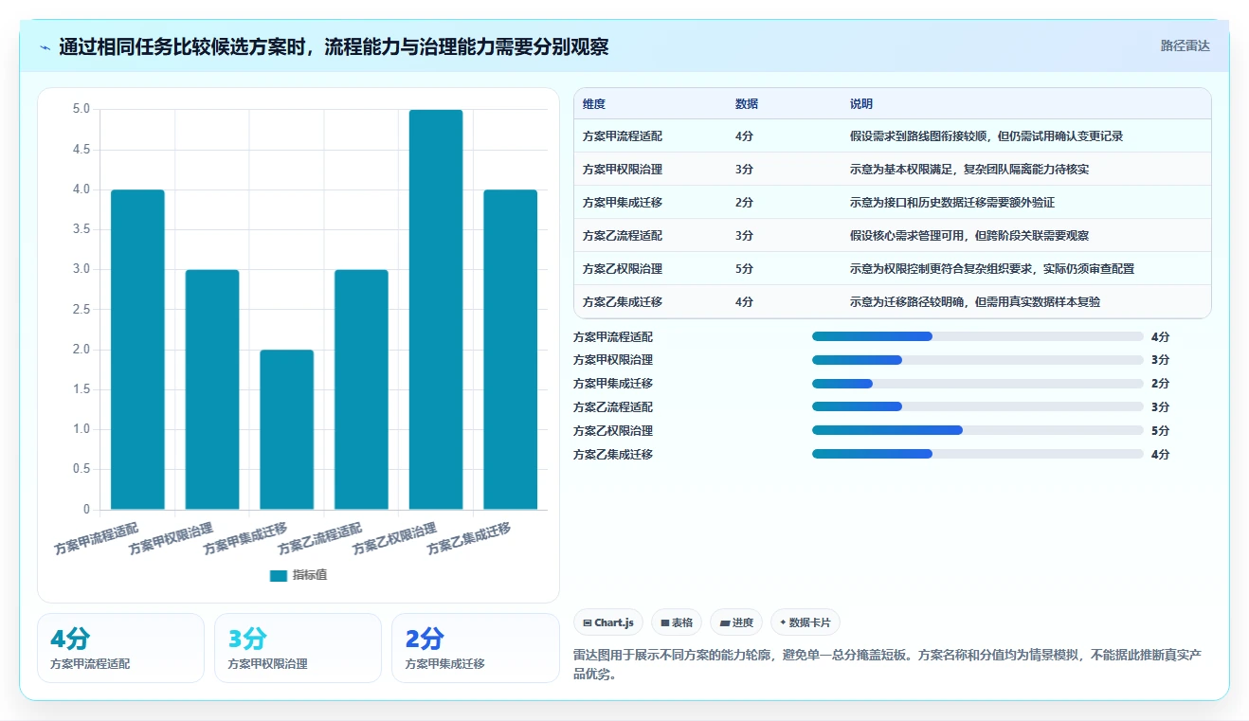1249x721 pixels.
Task: Click the 5分 value beside progress bars
Action: tap(1160, 431)
